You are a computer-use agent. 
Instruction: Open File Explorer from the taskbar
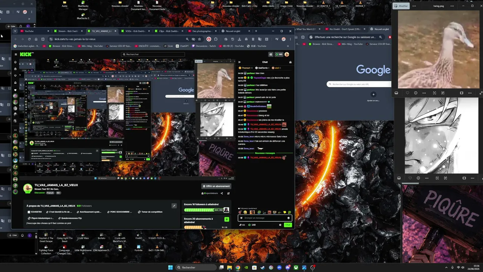(x=229, y=267)
